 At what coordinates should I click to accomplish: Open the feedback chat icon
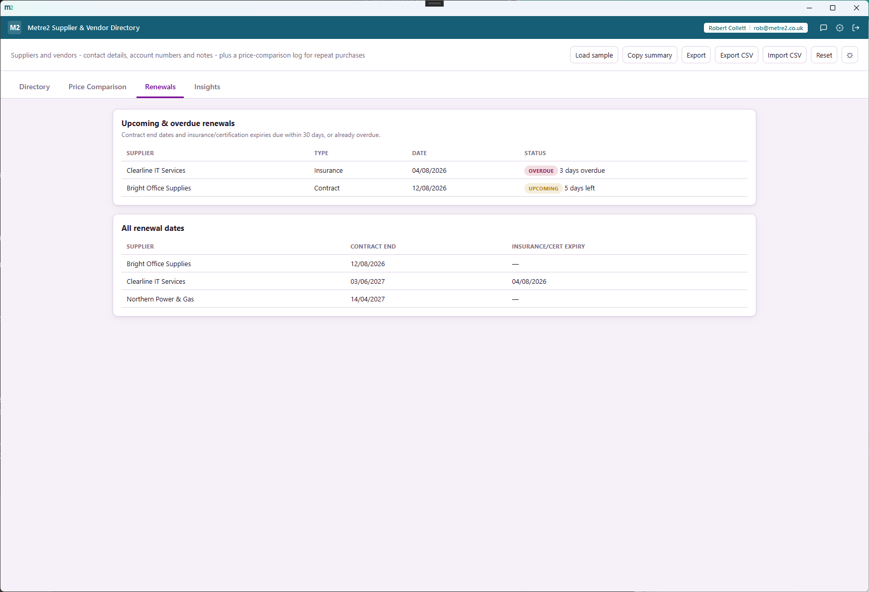pos(823,28)
